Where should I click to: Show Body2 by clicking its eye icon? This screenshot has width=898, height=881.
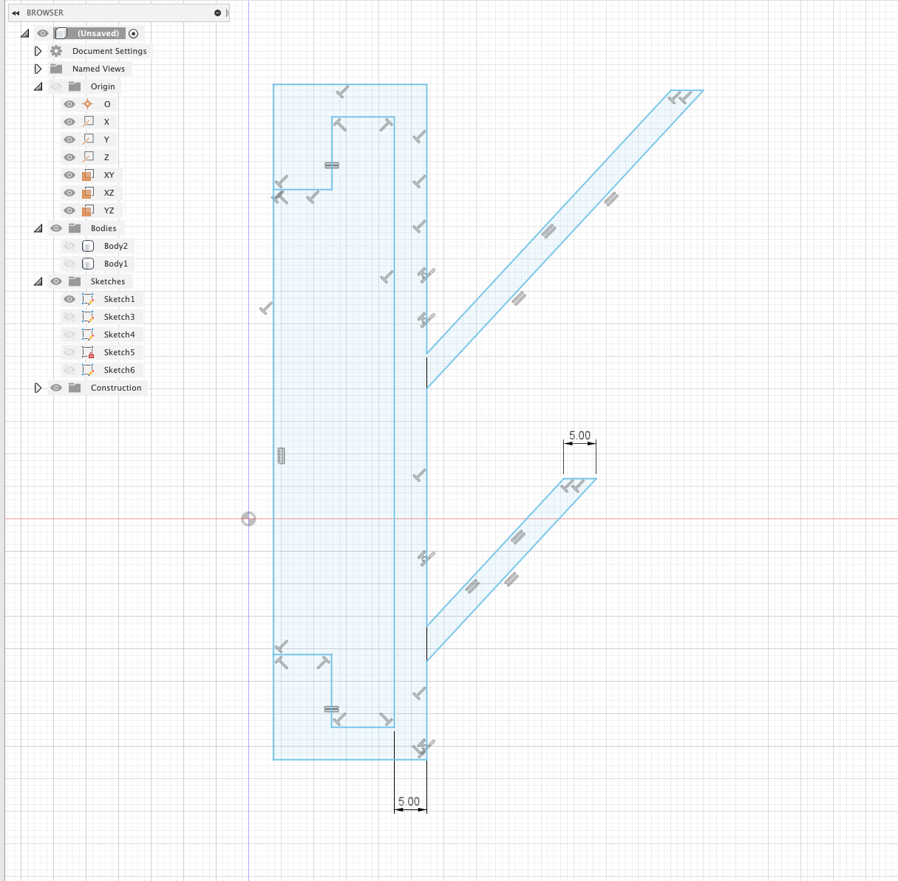(x=69, y=246)
